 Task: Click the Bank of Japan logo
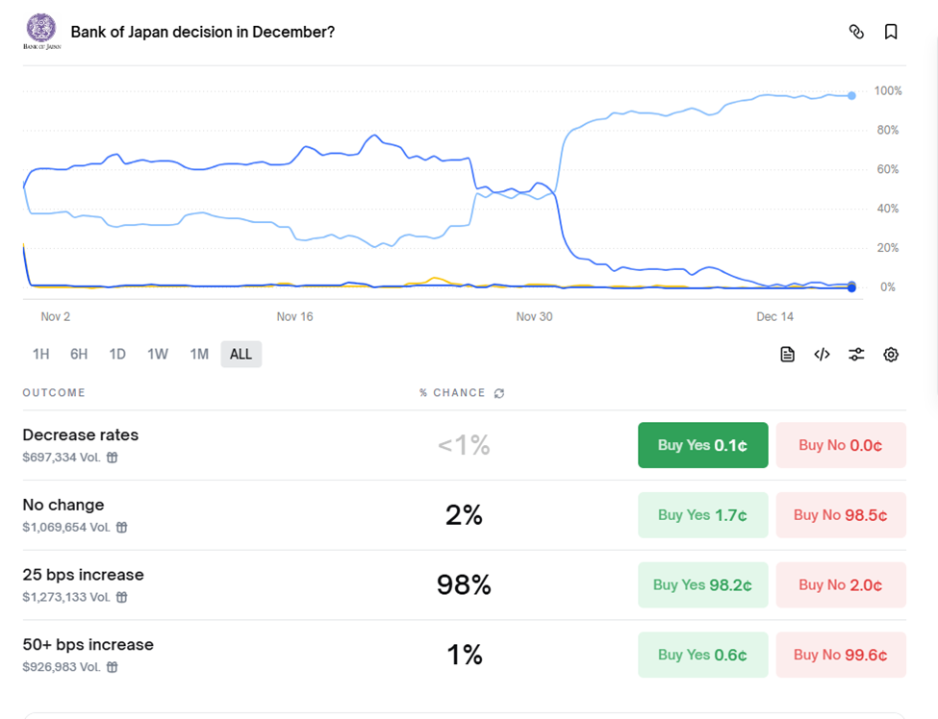pos(41,31)
